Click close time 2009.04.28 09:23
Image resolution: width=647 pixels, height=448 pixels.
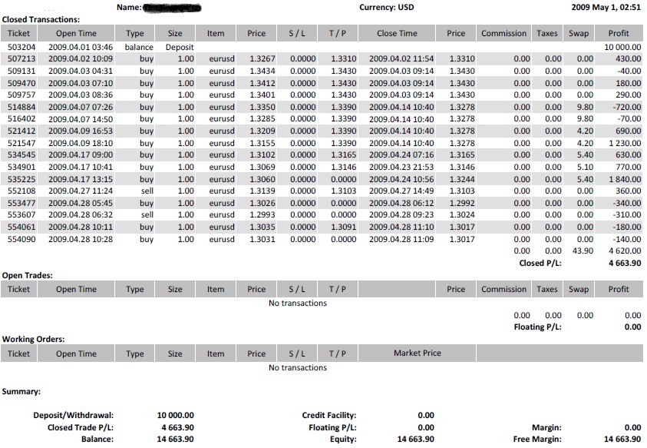click(x=401, y=215)
